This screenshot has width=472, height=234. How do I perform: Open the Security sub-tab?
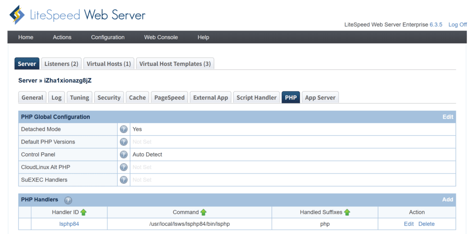(109, 97)
